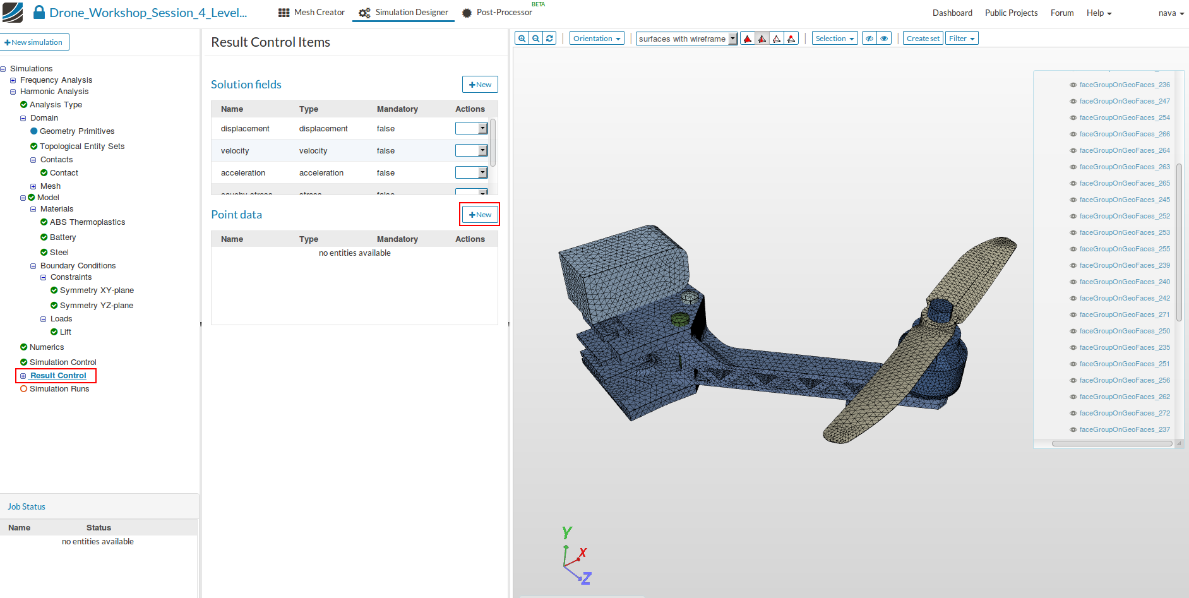Click the show all eye icon
This screenshot has width=1189, height=598.
click(x=884, y=39)
